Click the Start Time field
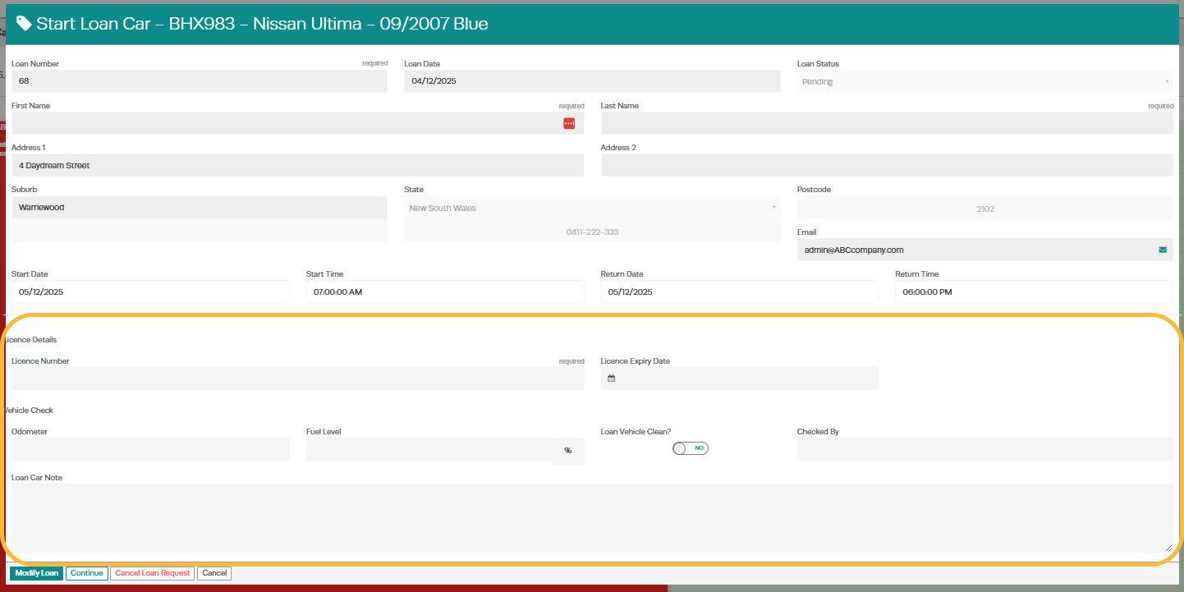This screenshot has height=592, width=1184. click(445, 291)
